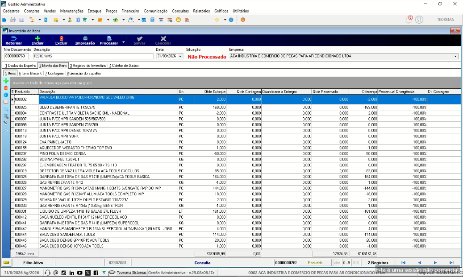This screenshot has height=277, width=463.
Task: Open the Impressão print option
Action: tap(85, 41)
